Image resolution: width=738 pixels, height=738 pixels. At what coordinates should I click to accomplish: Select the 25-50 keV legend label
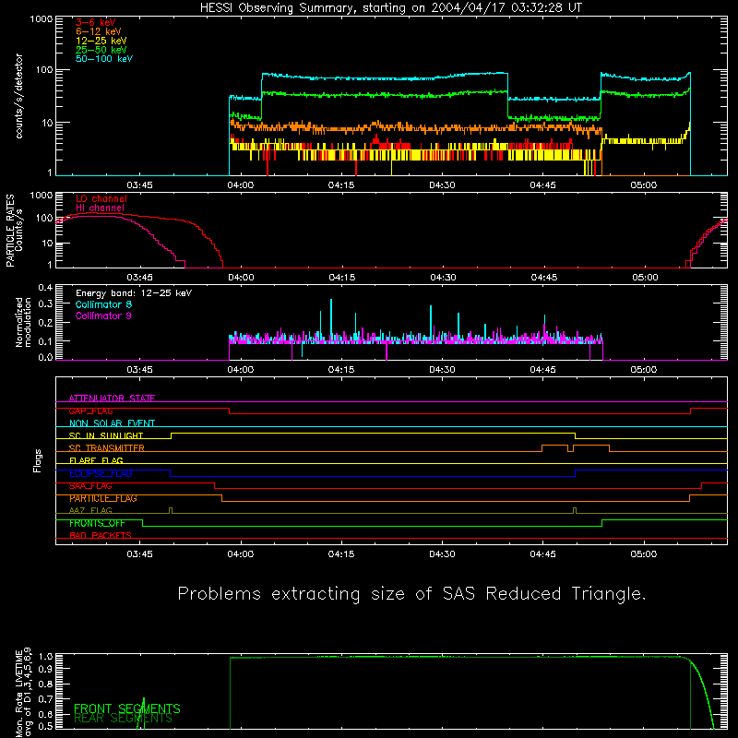tap(101, 50)
